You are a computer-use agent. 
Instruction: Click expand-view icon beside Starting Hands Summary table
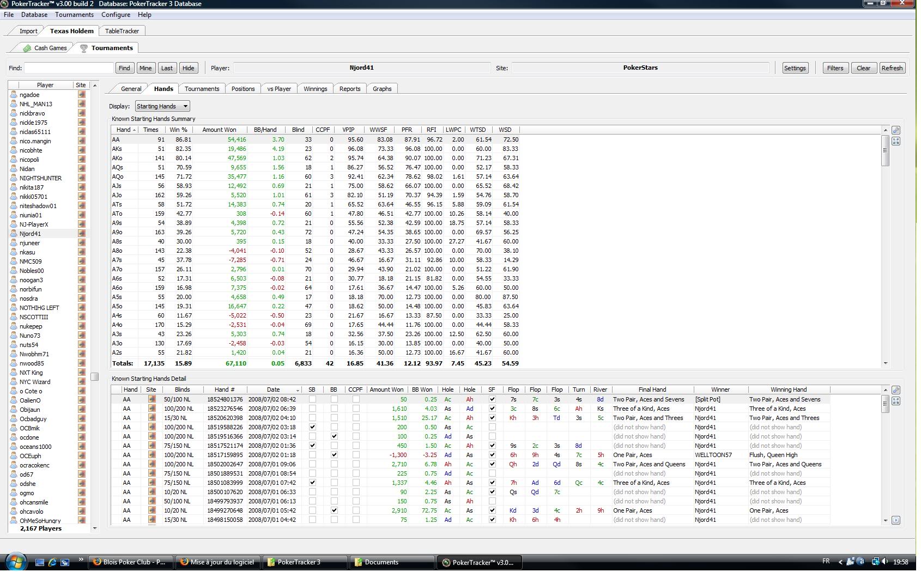(x=896, y=141)
